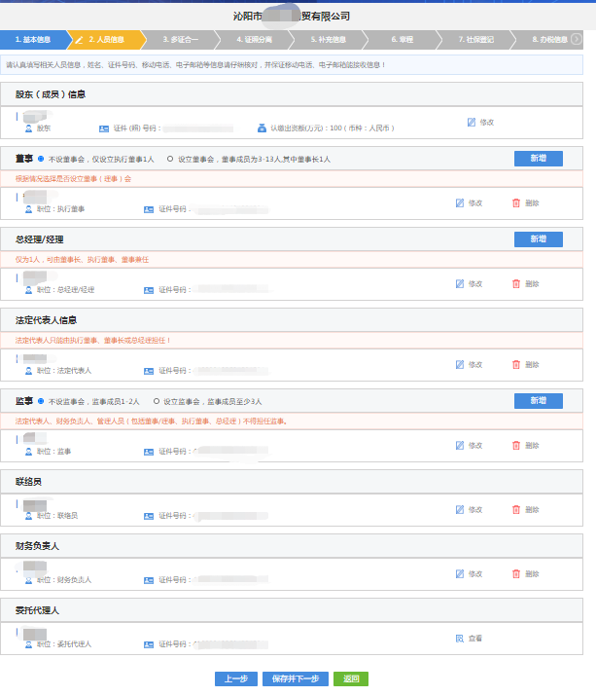Click 新增 in 董事 section
The width and height of the screenshot is (596, 696).
[x=539, y=159]
